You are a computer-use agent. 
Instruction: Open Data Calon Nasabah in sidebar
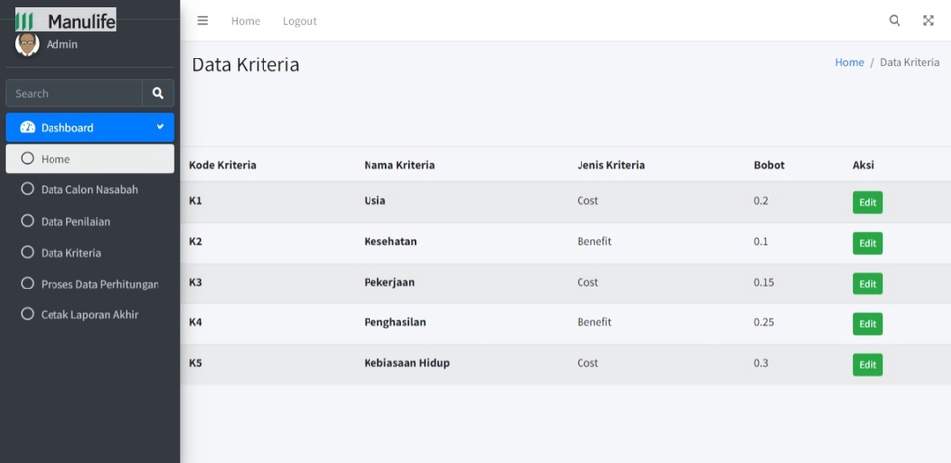coord(90,190)
